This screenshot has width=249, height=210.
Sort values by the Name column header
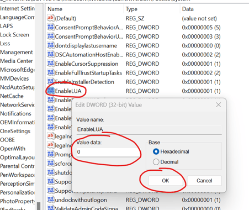55,9
